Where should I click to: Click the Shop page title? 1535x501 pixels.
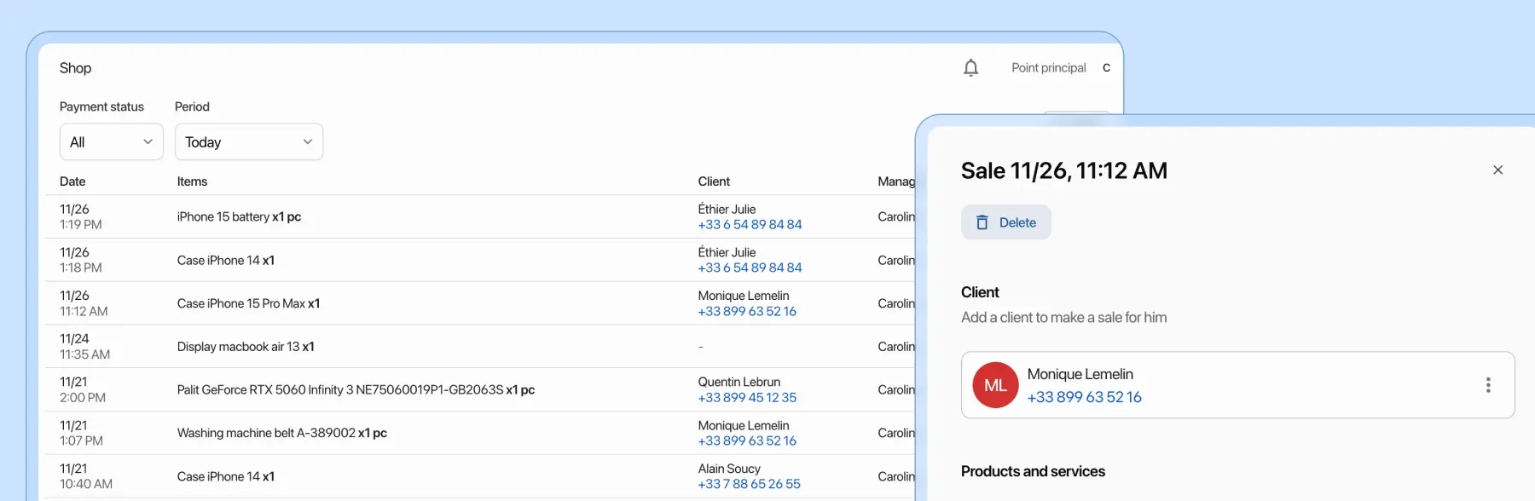[x=75, y=68]
